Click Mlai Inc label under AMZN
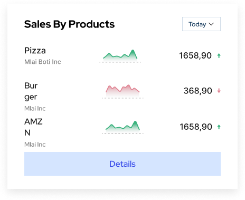 (x=35, y=145)
